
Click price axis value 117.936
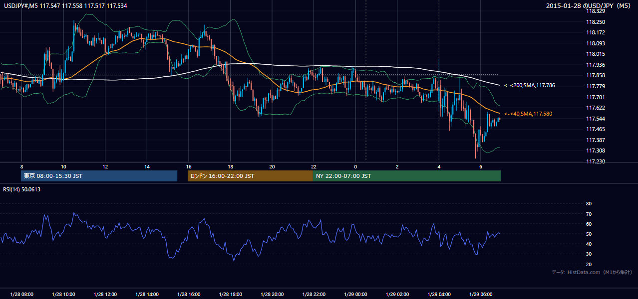click(x=595, y=65)
